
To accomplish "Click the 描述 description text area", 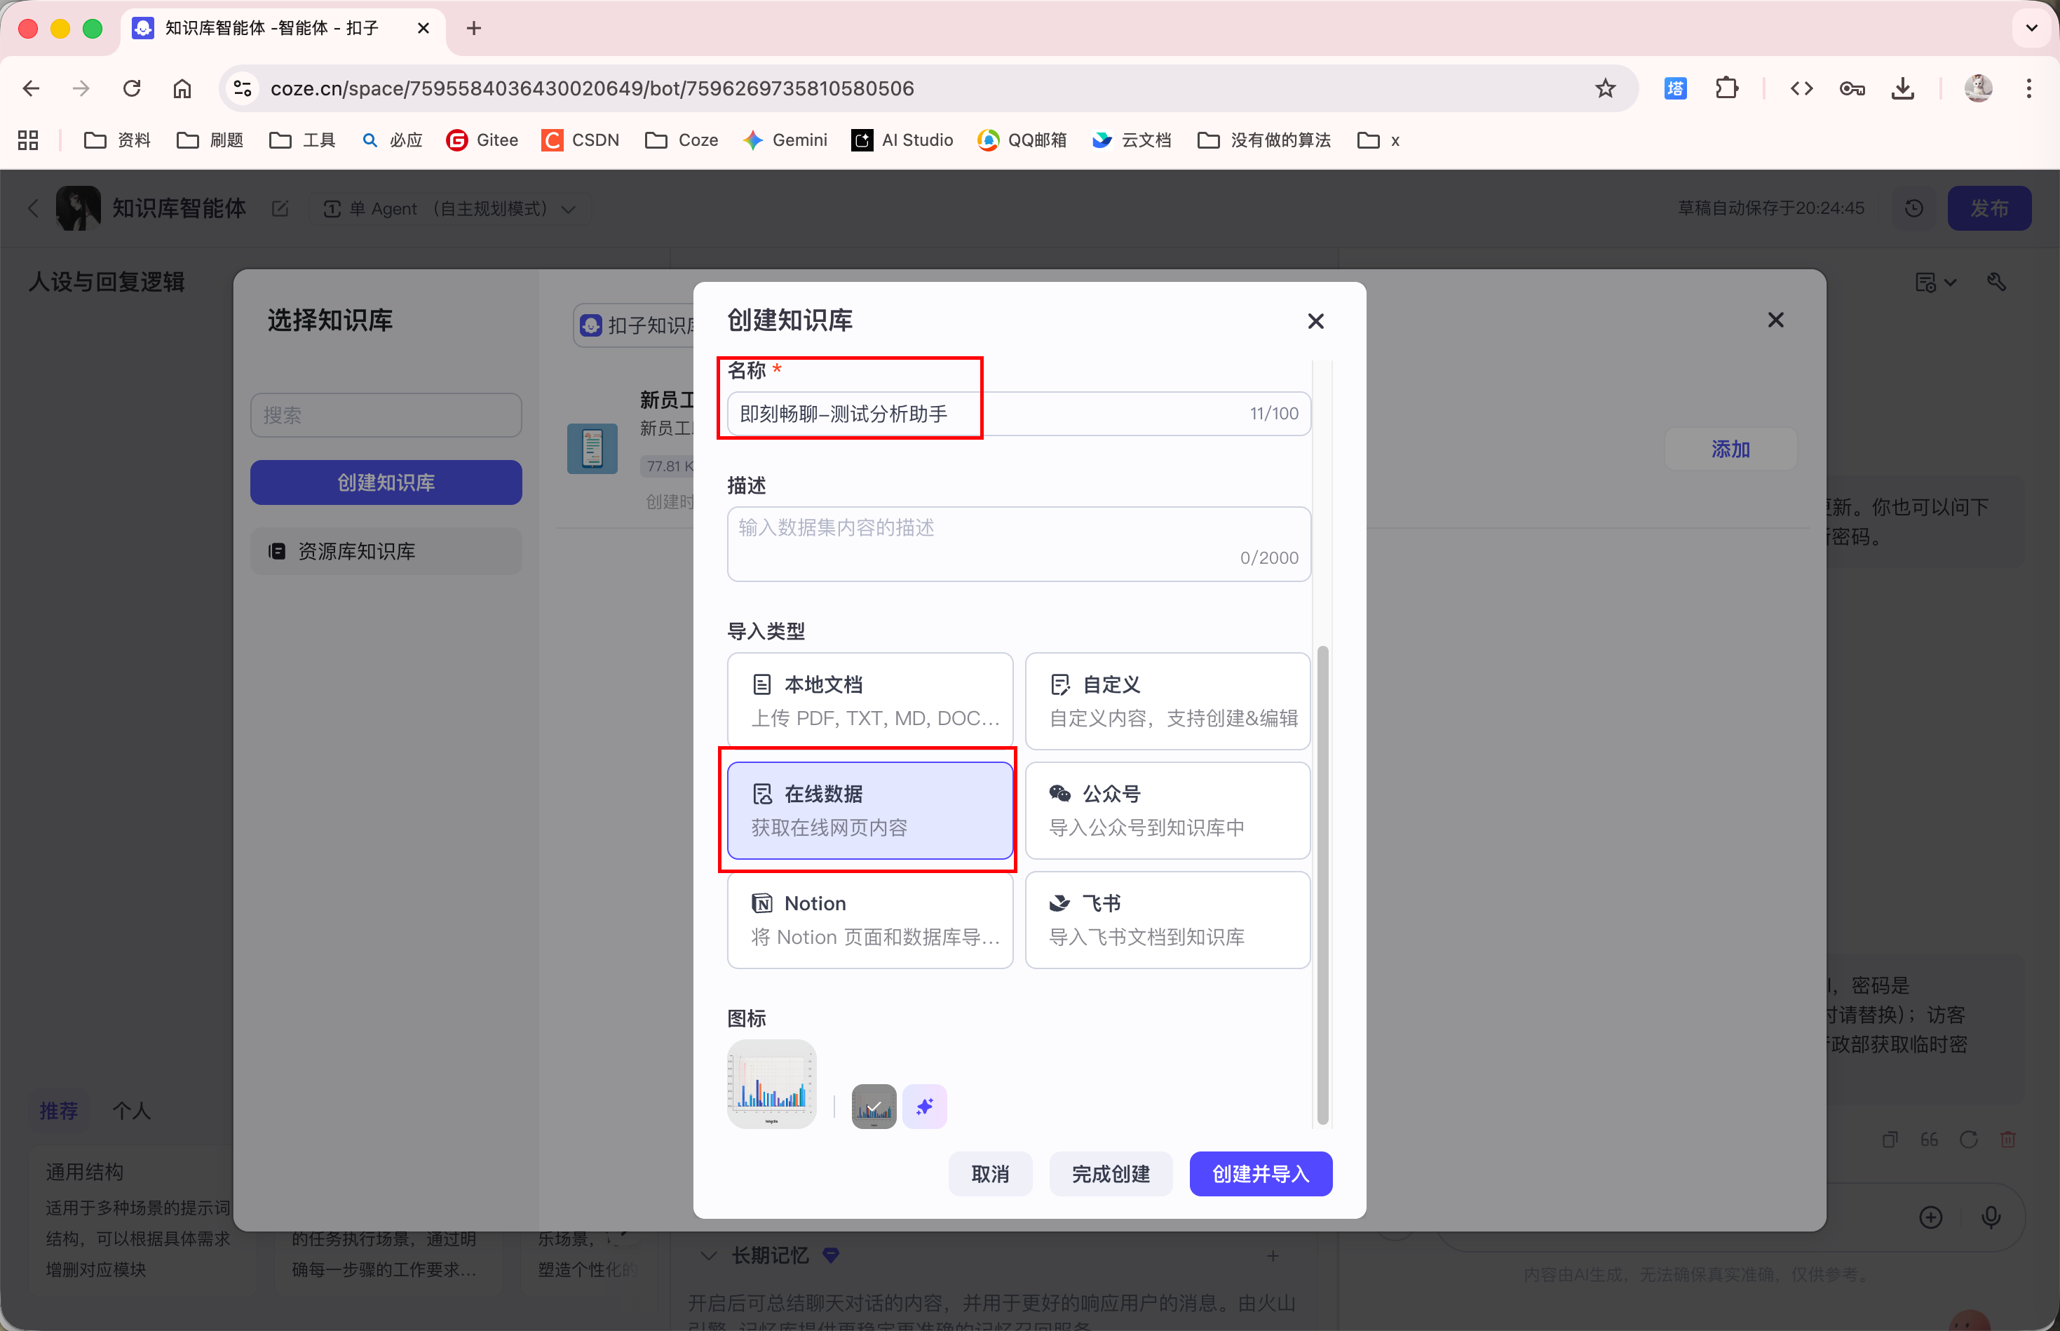I will coord(1018,543).
